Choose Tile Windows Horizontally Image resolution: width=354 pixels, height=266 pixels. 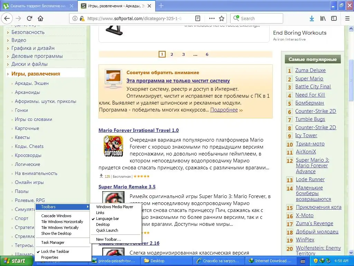(x=63, y=222)
